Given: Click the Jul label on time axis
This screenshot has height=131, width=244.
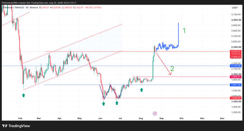Looking at the screenshot, I should coord(120,118).
